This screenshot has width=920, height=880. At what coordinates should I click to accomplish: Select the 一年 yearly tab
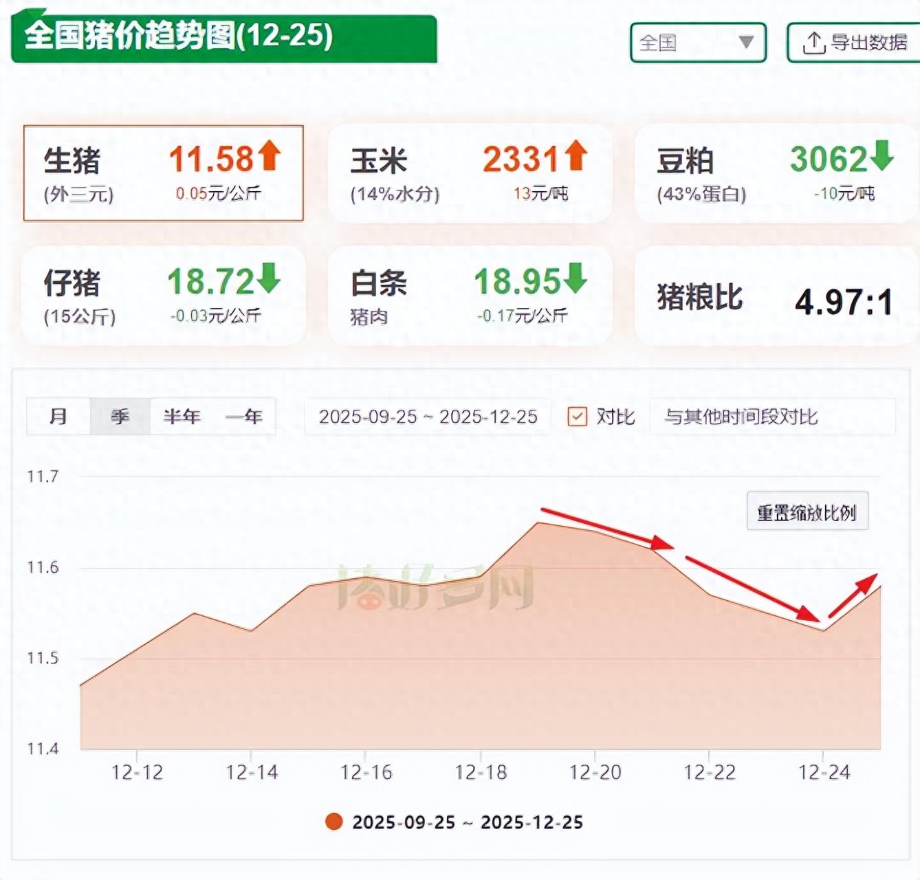(x=244, y=417)
